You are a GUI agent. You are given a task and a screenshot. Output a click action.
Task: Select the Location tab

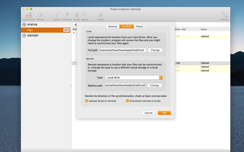(126, 26)
